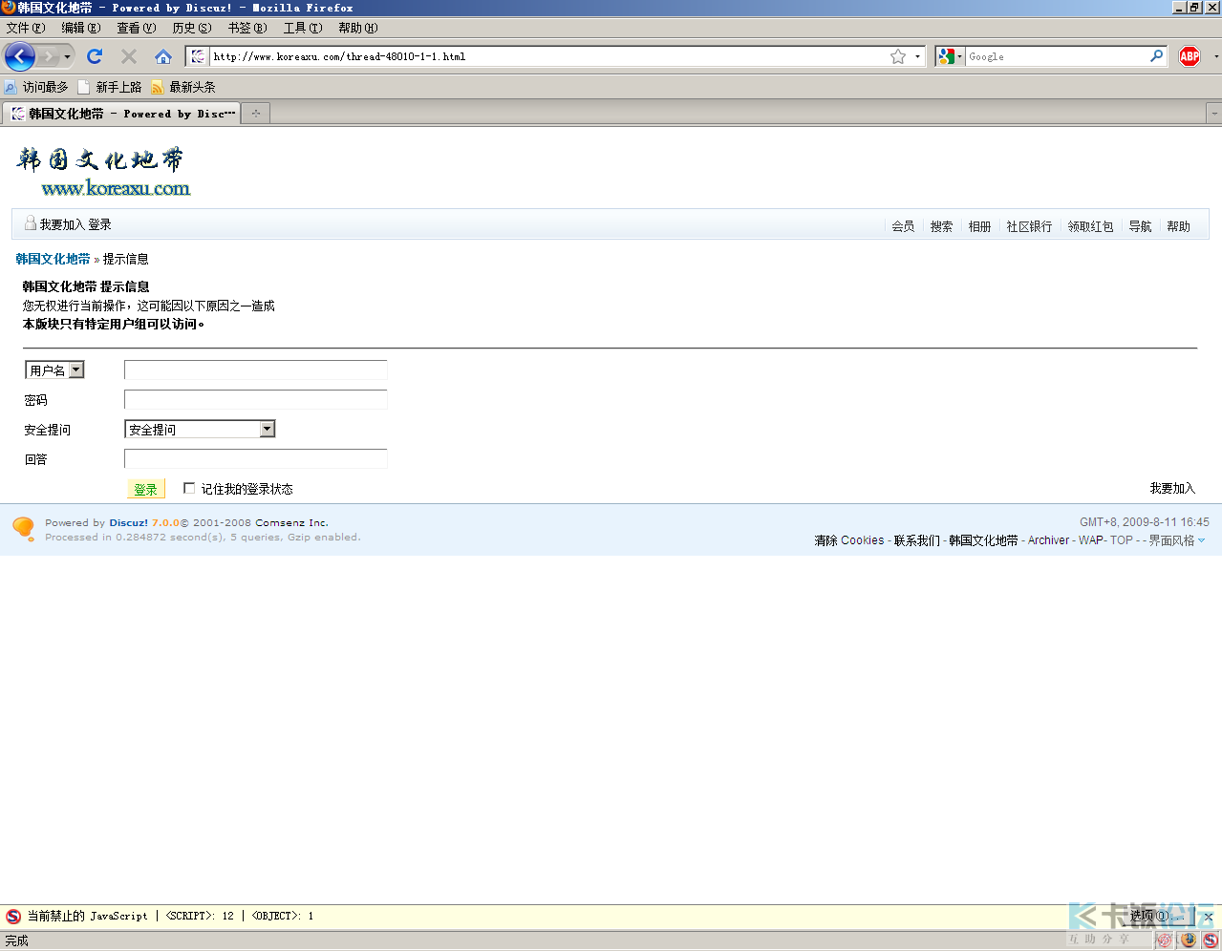Click the user icon beside 我要加入

click(x=30, y=223)
